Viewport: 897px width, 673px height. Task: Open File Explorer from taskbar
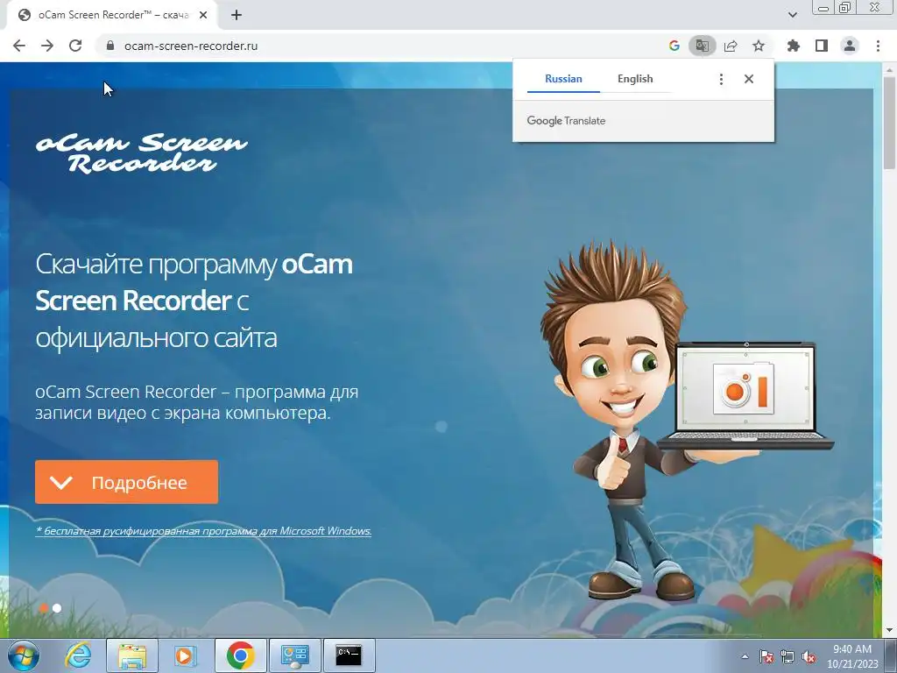pos(132,655)
